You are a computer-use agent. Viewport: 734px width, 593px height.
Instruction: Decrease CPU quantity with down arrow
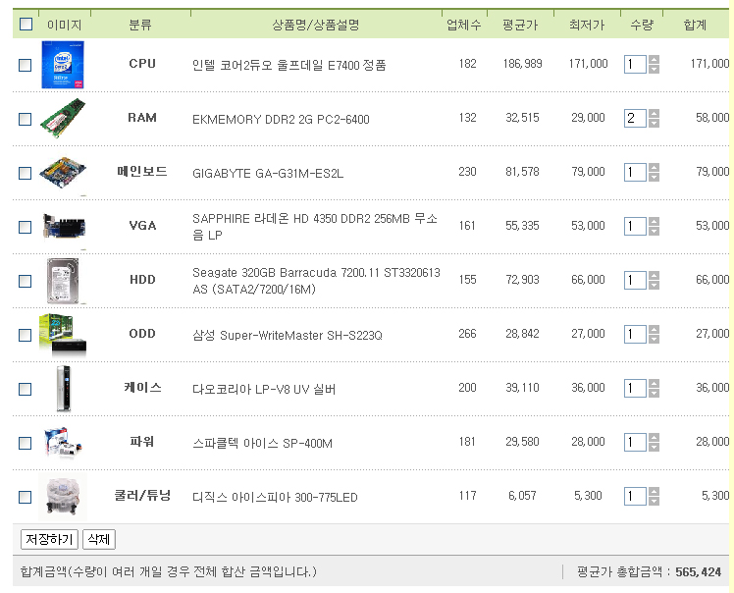point(654,69)
